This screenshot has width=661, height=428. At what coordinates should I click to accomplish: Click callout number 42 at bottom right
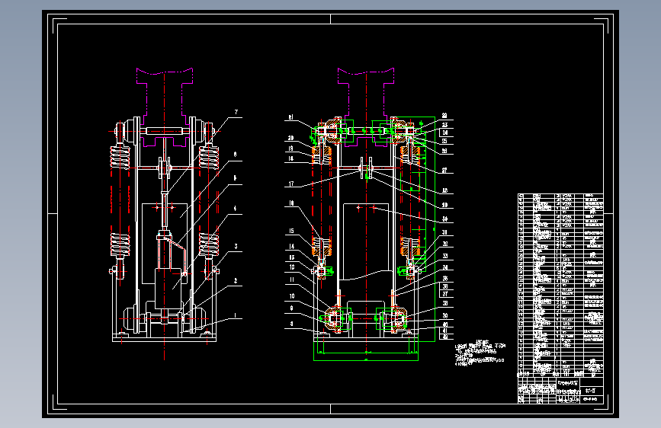click(x=444, y=337)
